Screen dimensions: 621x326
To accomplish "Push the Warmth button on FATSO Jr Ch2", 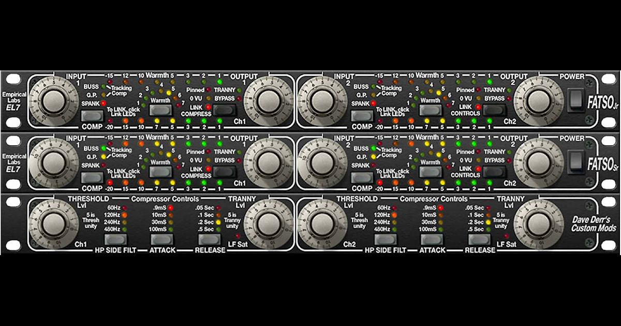I will click(x=430, y=110).
